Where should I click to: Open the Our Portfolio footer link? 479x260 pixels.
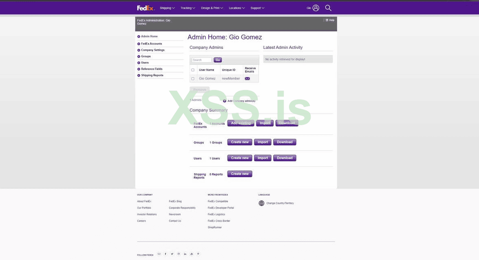tap(144, 208)
